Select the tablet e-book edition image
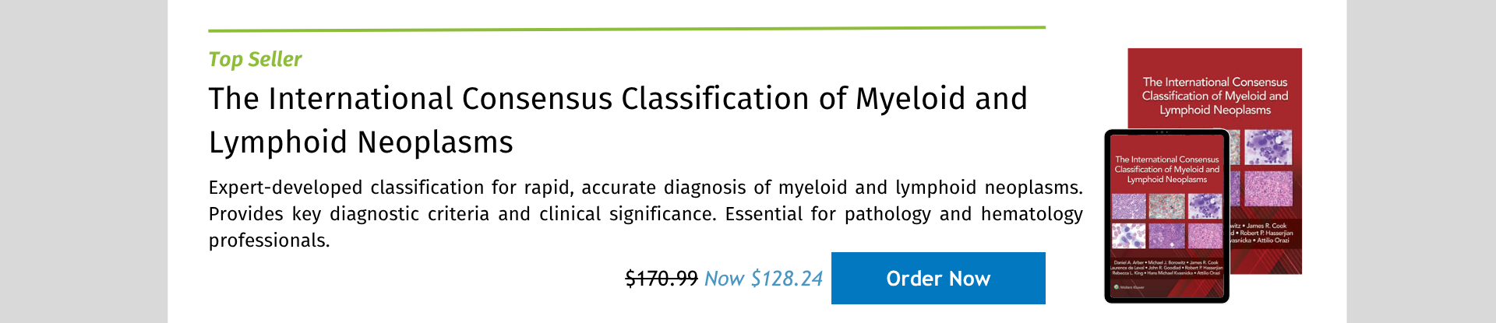1496x323 pixels. [x=1166, y=216]
